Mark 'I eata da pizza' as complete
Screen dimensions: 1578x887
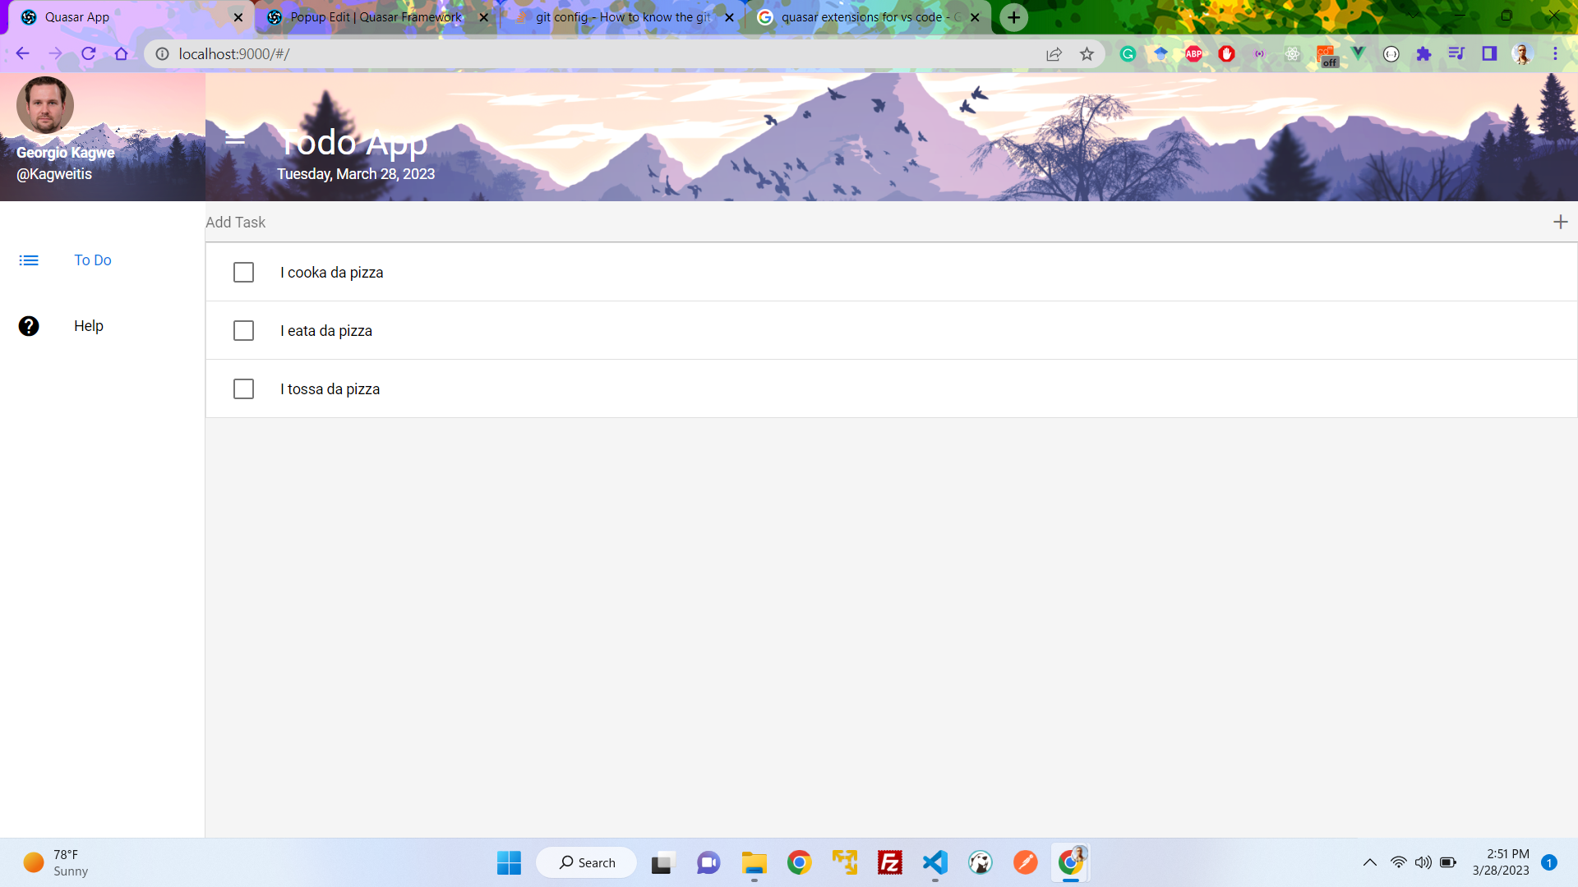click(x=243, y=330)
